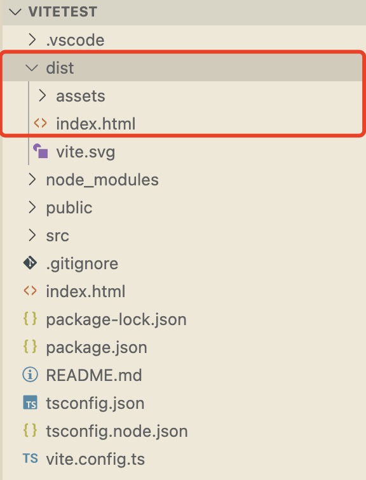Expand the public folder chevron
This screenshot has height=480, width=366.
coord(32,207)
